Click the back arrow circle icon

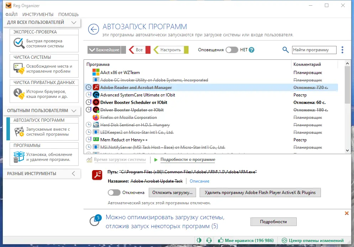pos(94,29)
